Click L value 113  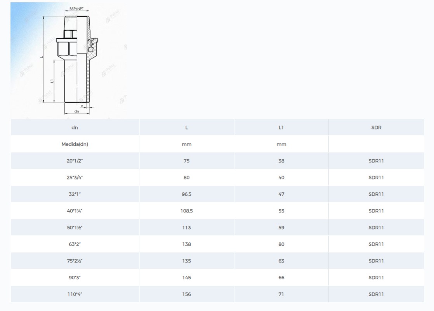point(187,228)
